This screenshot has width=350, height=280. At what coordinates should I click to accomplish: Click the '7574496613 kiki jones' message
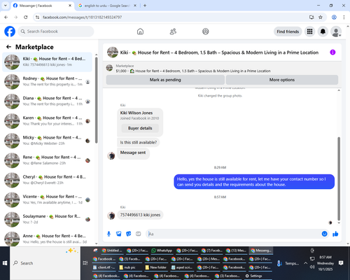pyautogui.click(x=140, y=215)
